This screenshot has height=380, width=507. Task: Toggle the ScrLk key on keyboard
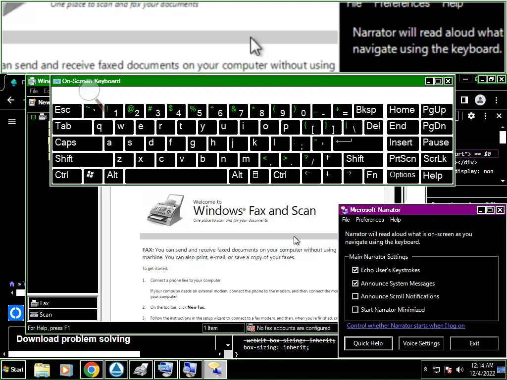437,159
